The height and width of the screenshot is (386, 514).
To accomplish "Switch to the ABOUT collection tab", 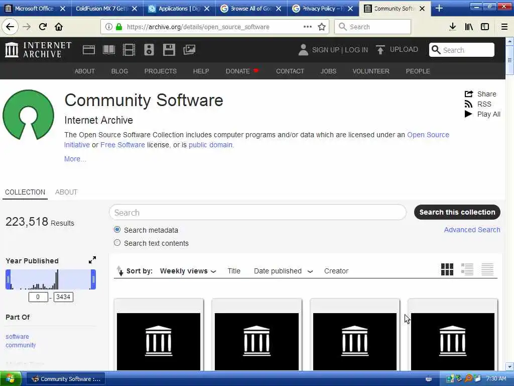I will point(66,192).
